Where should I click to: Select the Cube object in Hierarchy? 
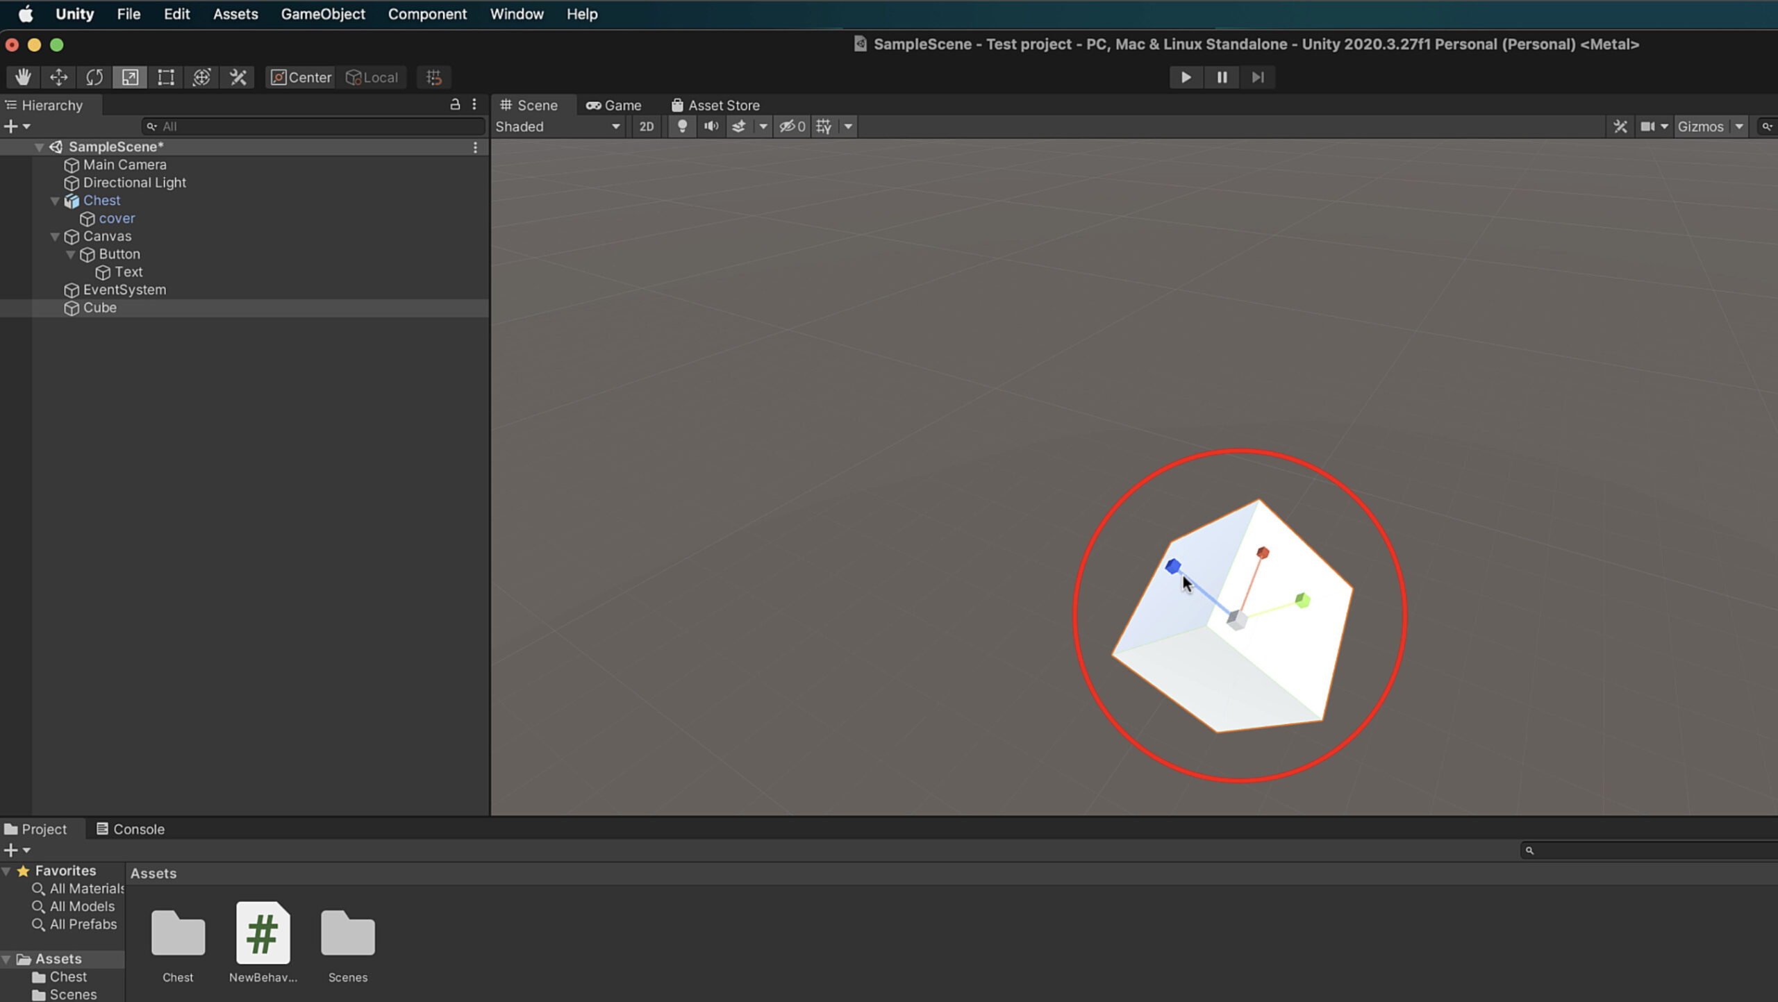[99, 308]
